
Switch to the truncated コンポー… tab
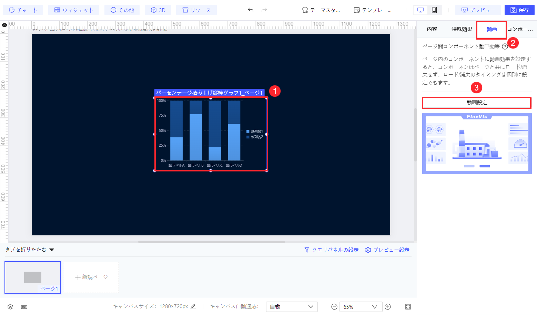pyautogui.click(x=520, y=29)
